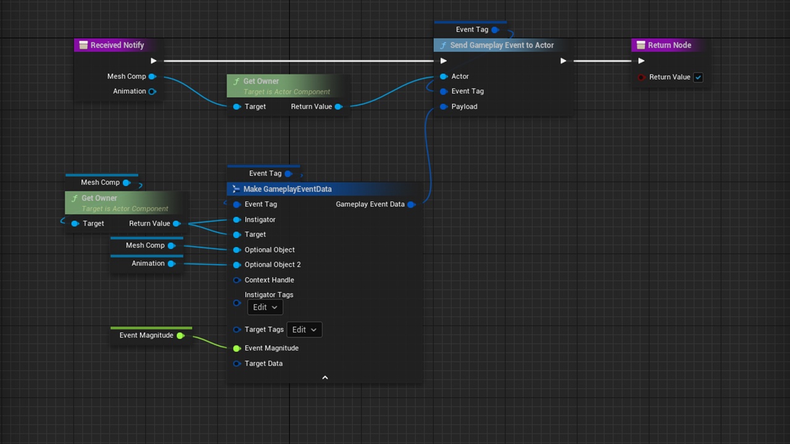Click the Send Gameplay Event exec output pin
790x444 pixels.
563,60
